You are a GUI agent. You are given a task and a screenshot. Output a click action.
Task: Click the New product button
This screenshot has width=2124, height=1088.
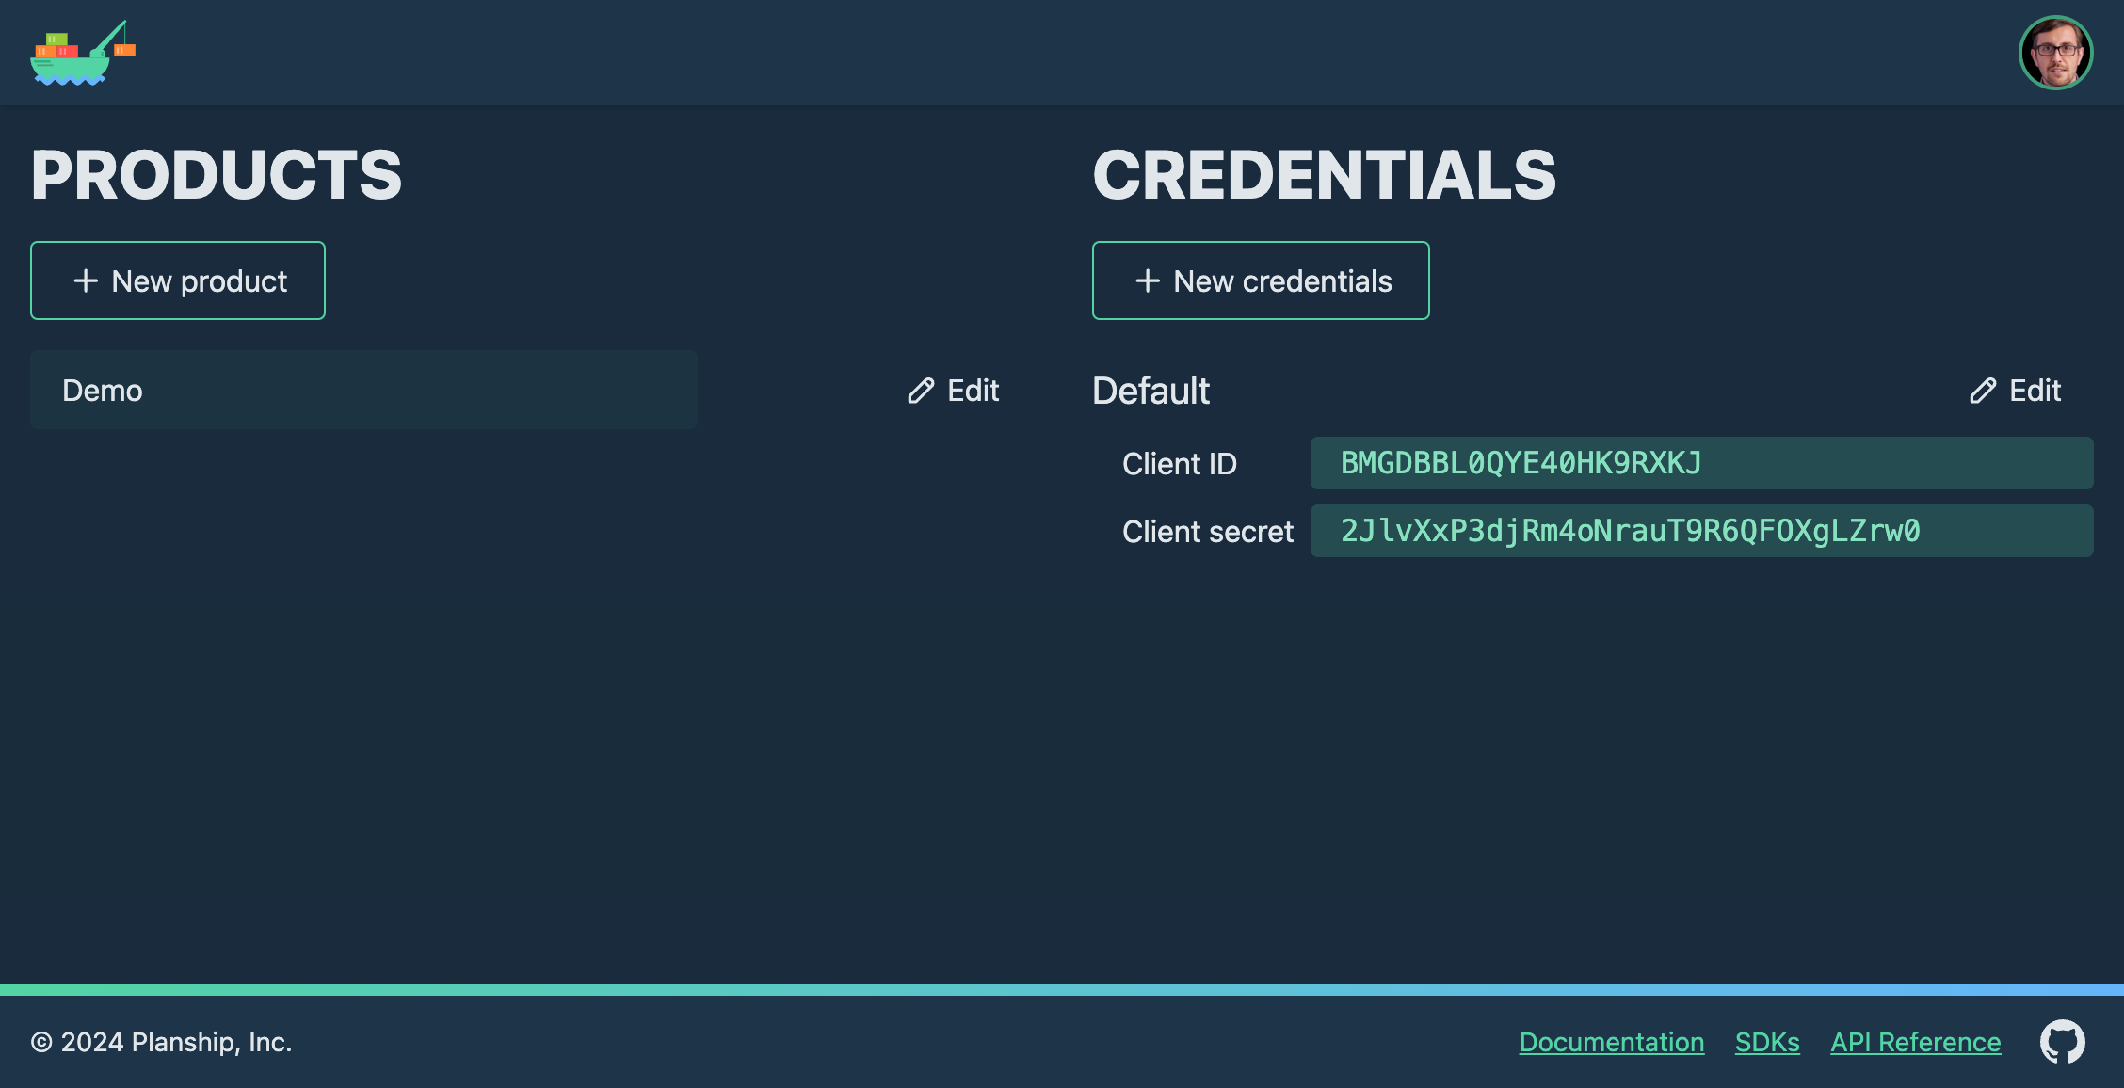coord(178,279)
